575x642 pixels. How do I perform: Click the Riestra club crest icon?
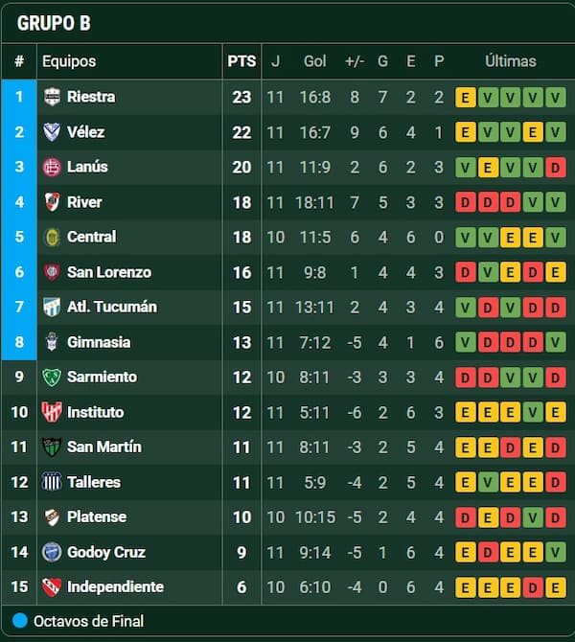(52, 97)
